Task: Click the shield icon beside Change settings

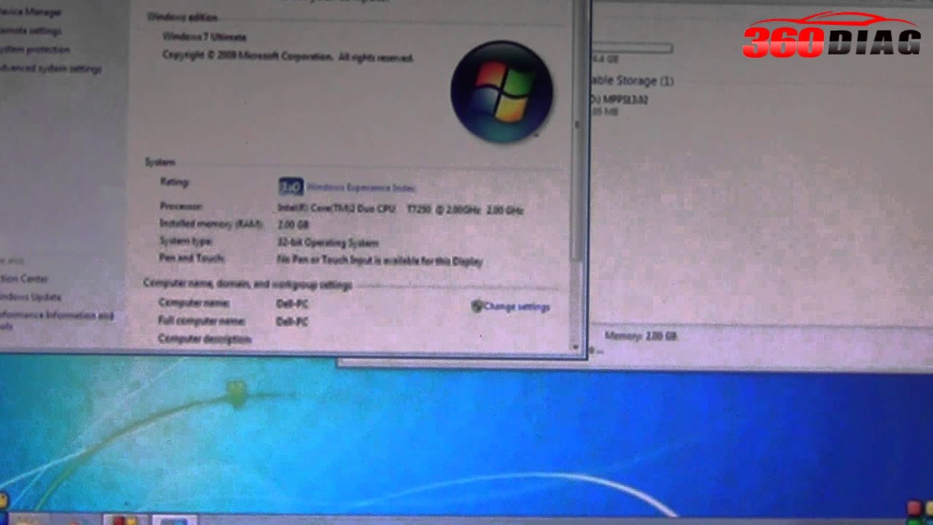Action: [x=477, y=306]
